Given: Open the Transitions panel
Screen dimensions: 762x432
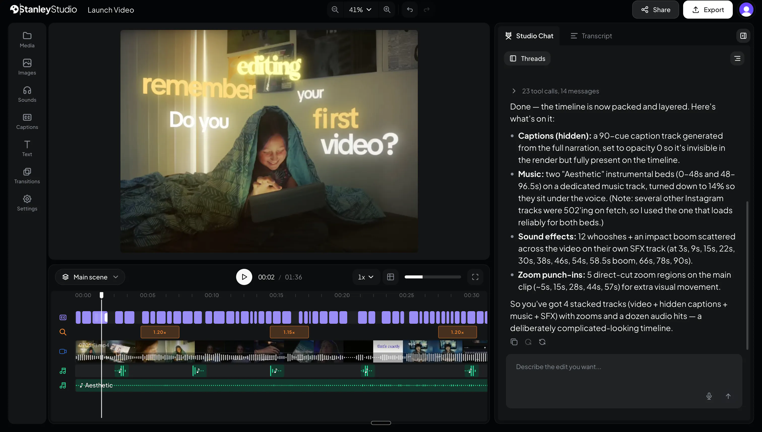Looking at the screenshot, I should [x=27, y=176].
